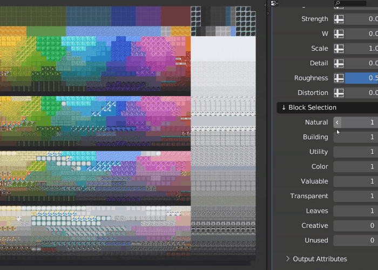
Task: Toggle attribute input icon for Distortion
Action: (x=339, y=93)
